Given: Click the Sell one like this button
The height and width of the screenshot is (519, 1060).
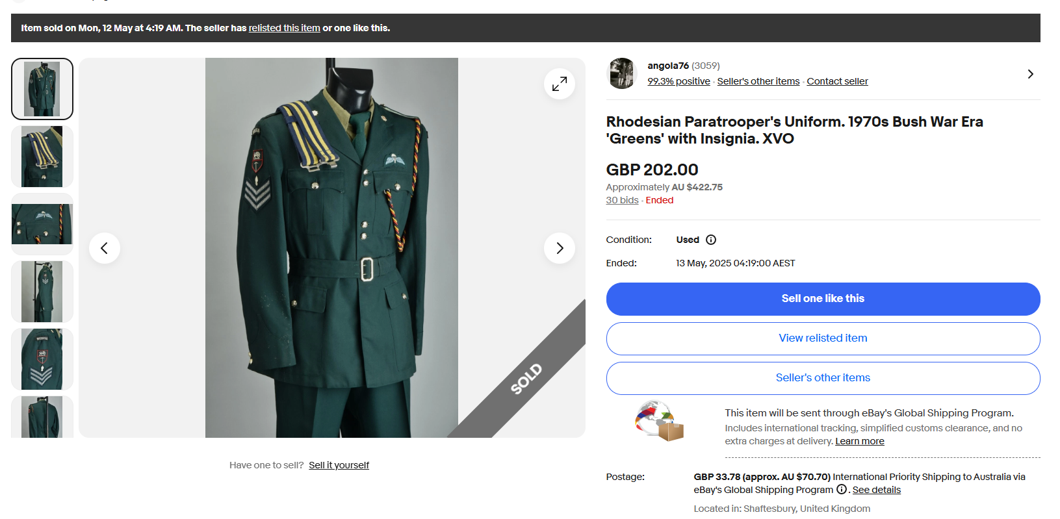Looking at the screenshot, I should coord(823,299).
